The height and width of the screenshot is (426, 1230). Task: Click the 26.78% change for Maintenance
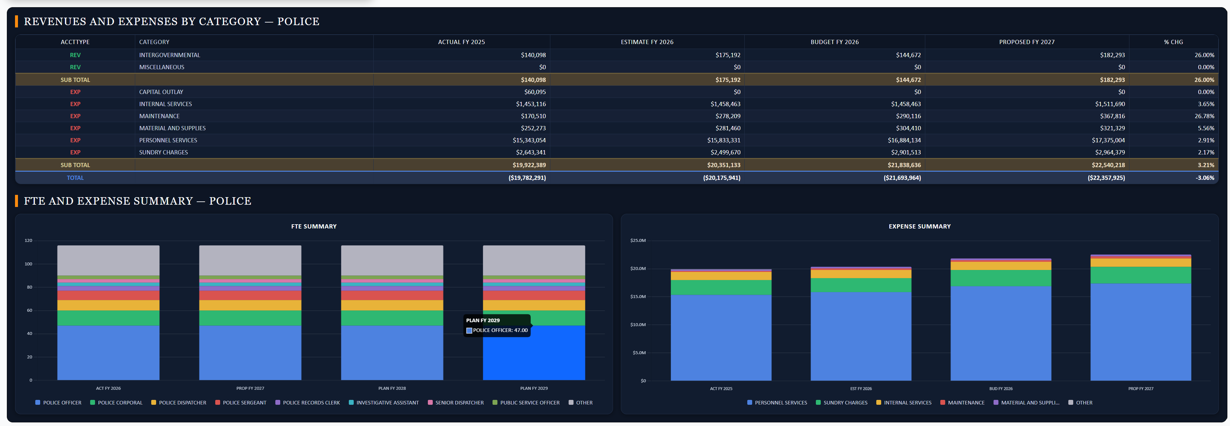(1204, 116)
